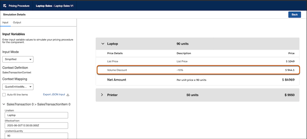The width and height of the screenshot is (307, 139).
Task: Click the LineItem field containing Laptop
Action: coord(36,115)
